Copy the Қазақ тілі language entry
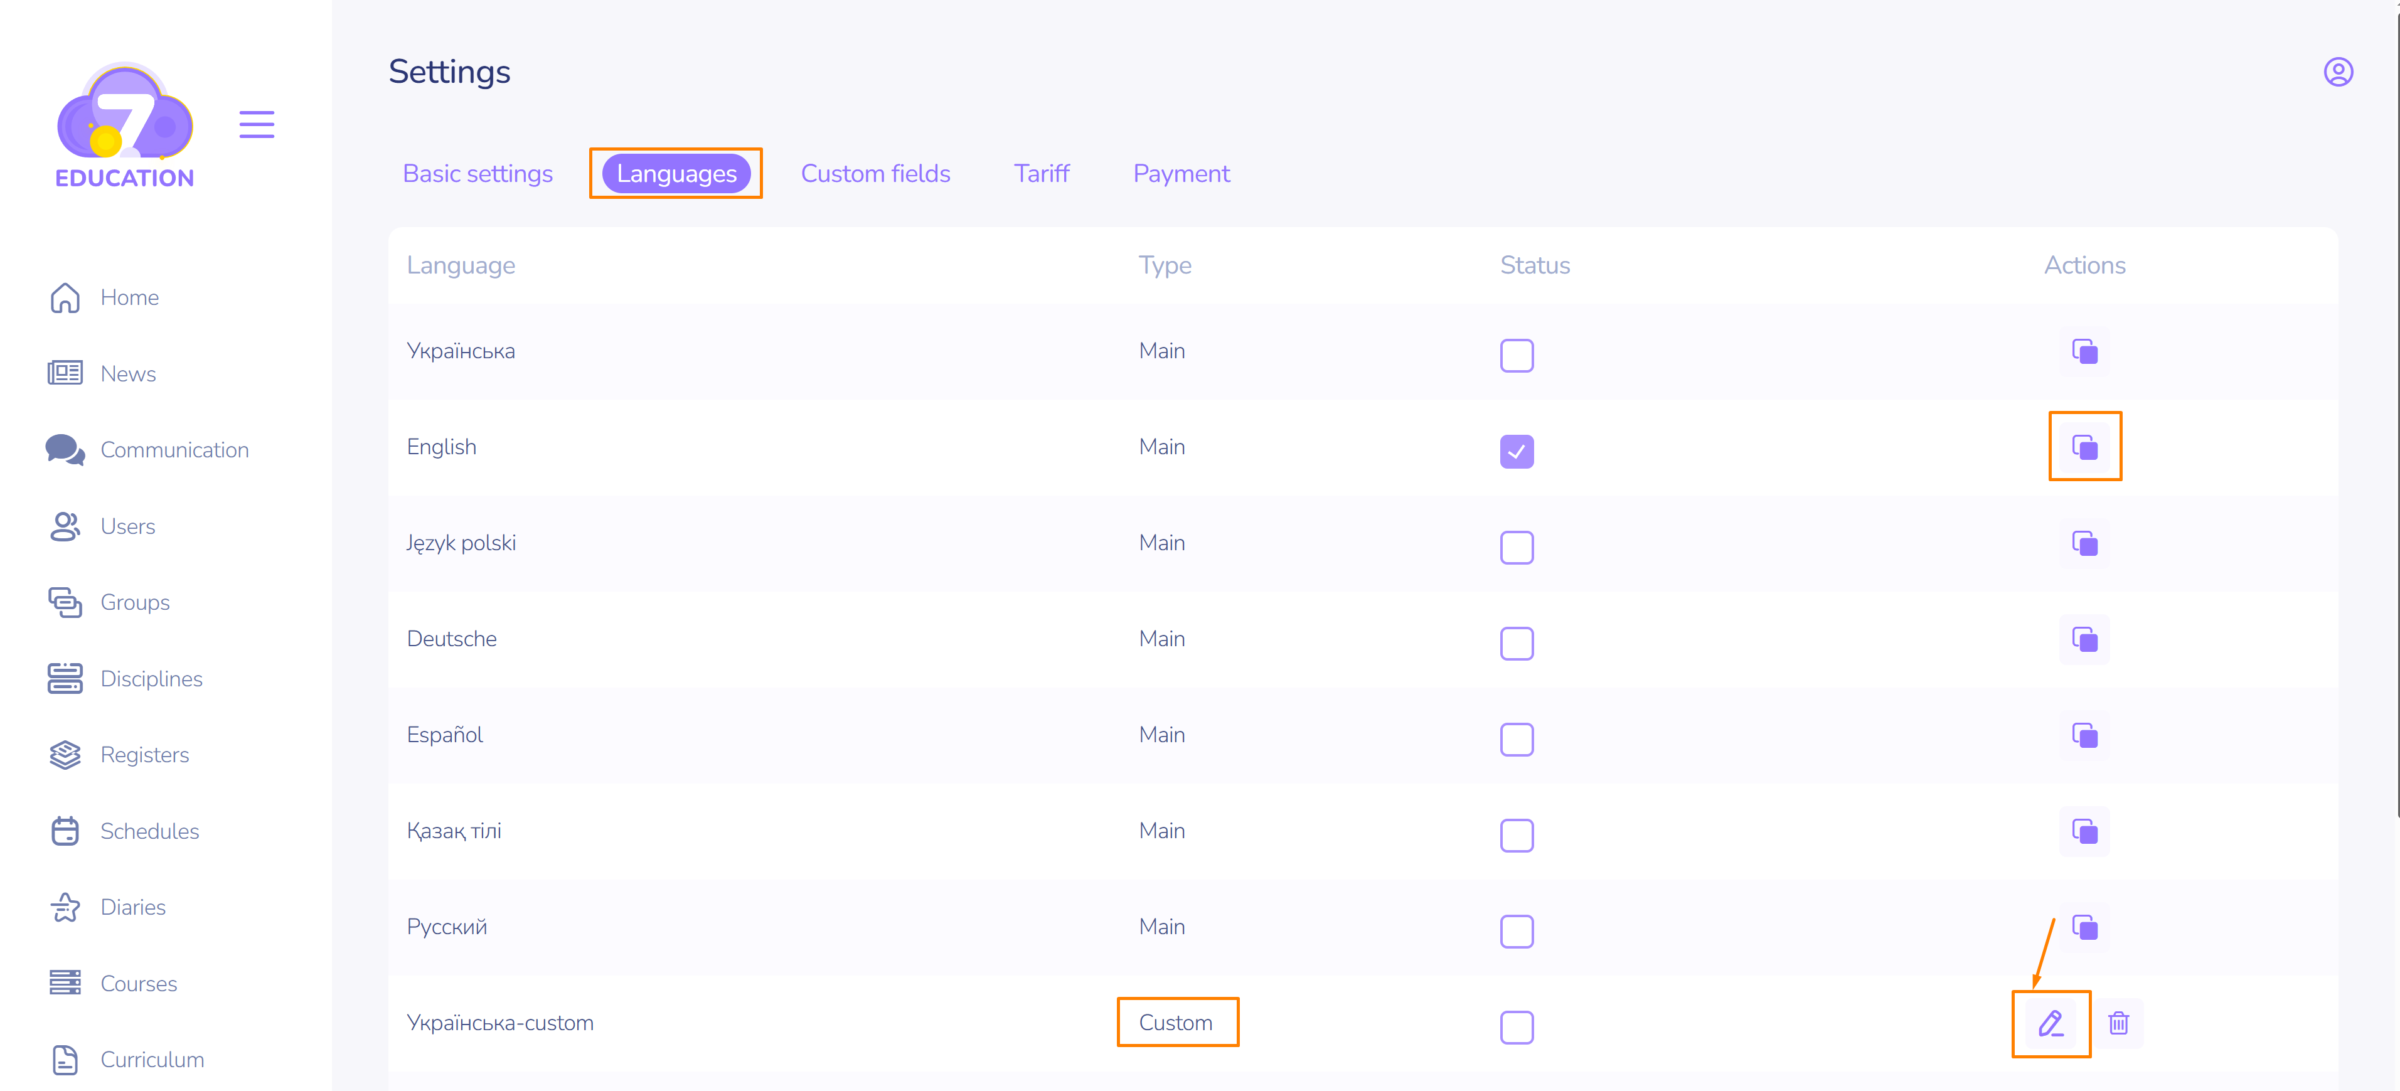 2084,831
